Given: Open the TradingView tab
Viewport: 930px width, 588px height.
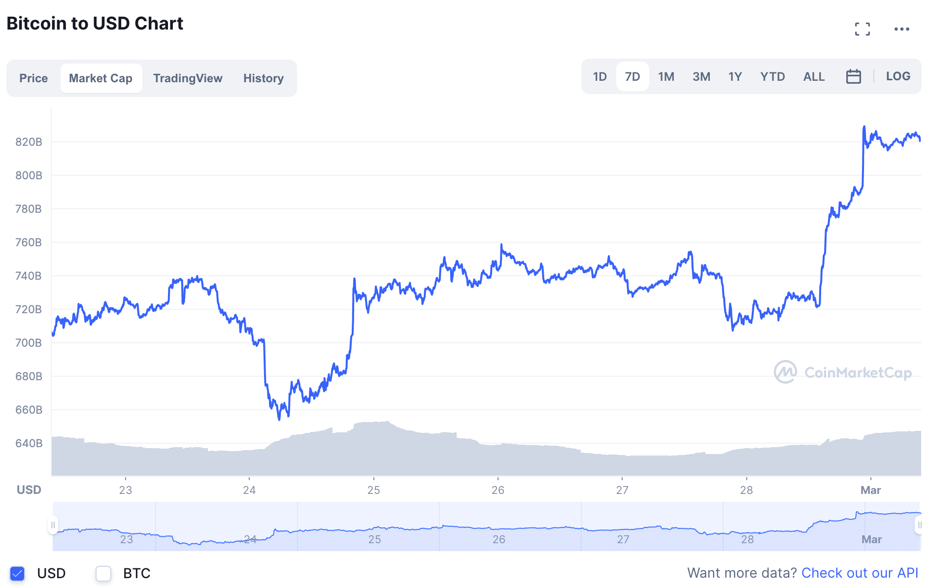Looking at the screenshot, I should click(188, 78).
